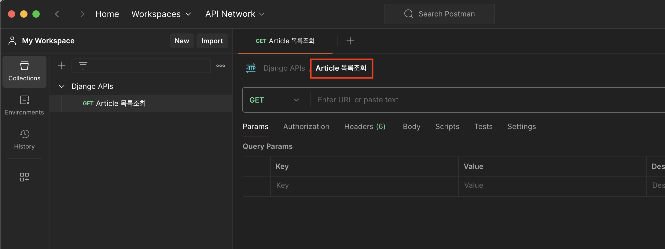Screen dimensions: 665x249
Task: Open the Workspaces dropdown menu
Action: tap(161, 14)
